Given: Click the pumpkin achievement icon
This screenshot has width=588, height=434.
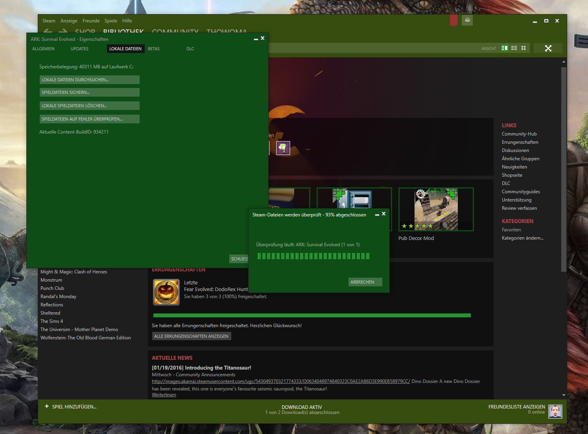Looking at the screenshot, I should click(x=166, y=292).
